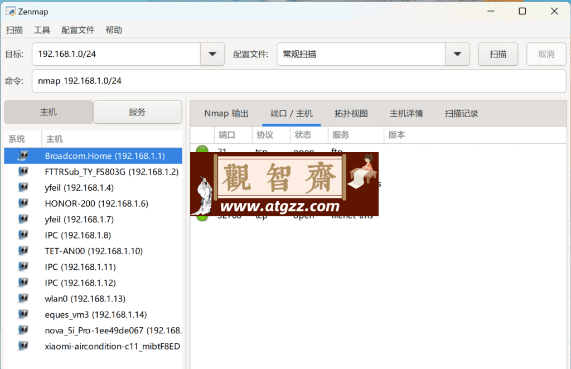Sort by the 状态 column header

(x=309, y=135)
